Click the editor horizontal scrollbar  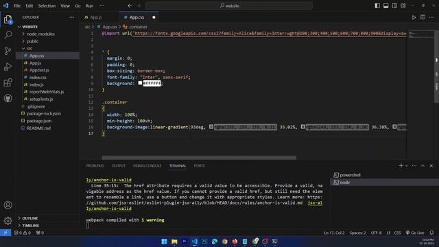coord(199,158)
